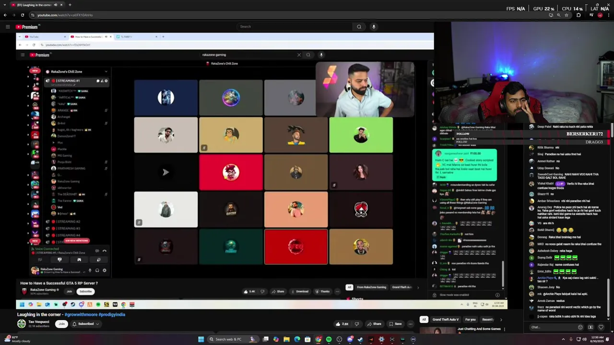
Task: Open browser extensions puzzle icon
Action: [x=579, y=15]
